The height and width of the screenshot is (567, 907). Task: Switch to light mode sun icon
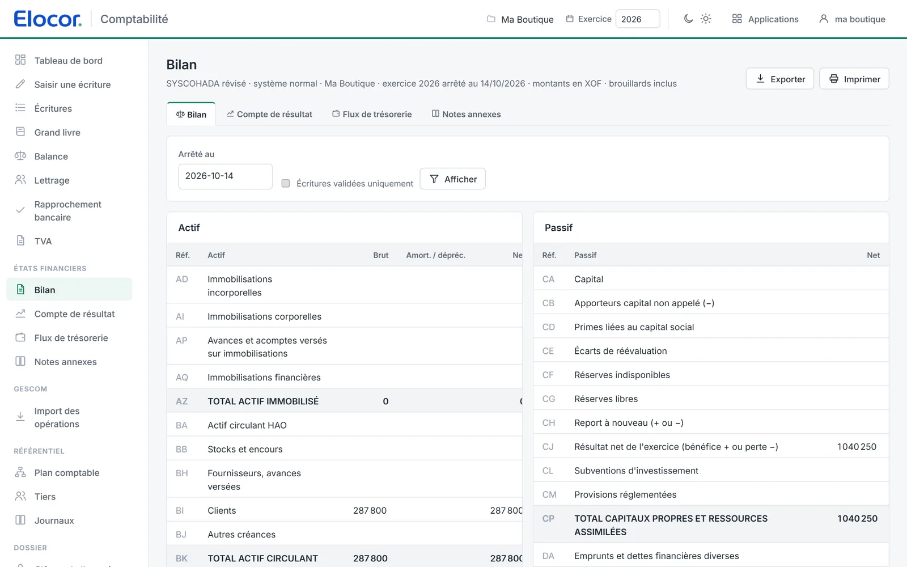coord(706,19)
